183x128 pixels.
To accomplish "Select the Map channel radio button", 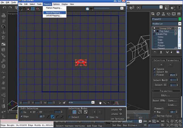I will (x=154, y=112).
